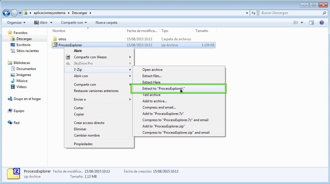Expand the arrow after Descargas breadcrumb
The image size is (330, 184).
click(90, 13)
